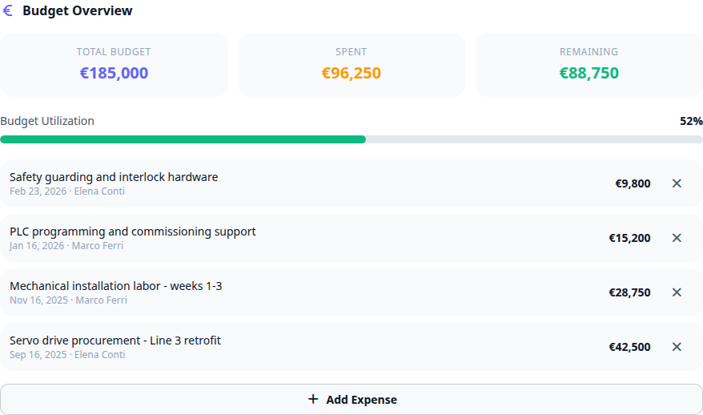Delete the Servo drive procurement expense
Viewport: 703px width, 415px height.
coord(677,347)
